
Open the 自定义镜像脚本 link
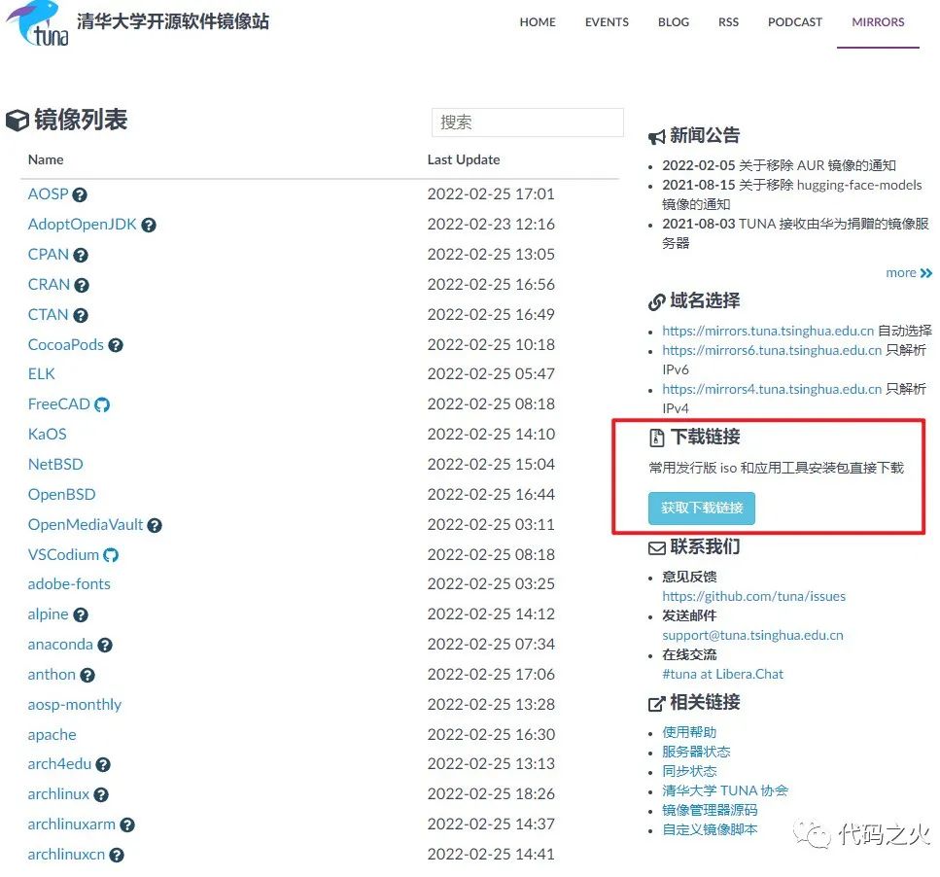(710, 829)
